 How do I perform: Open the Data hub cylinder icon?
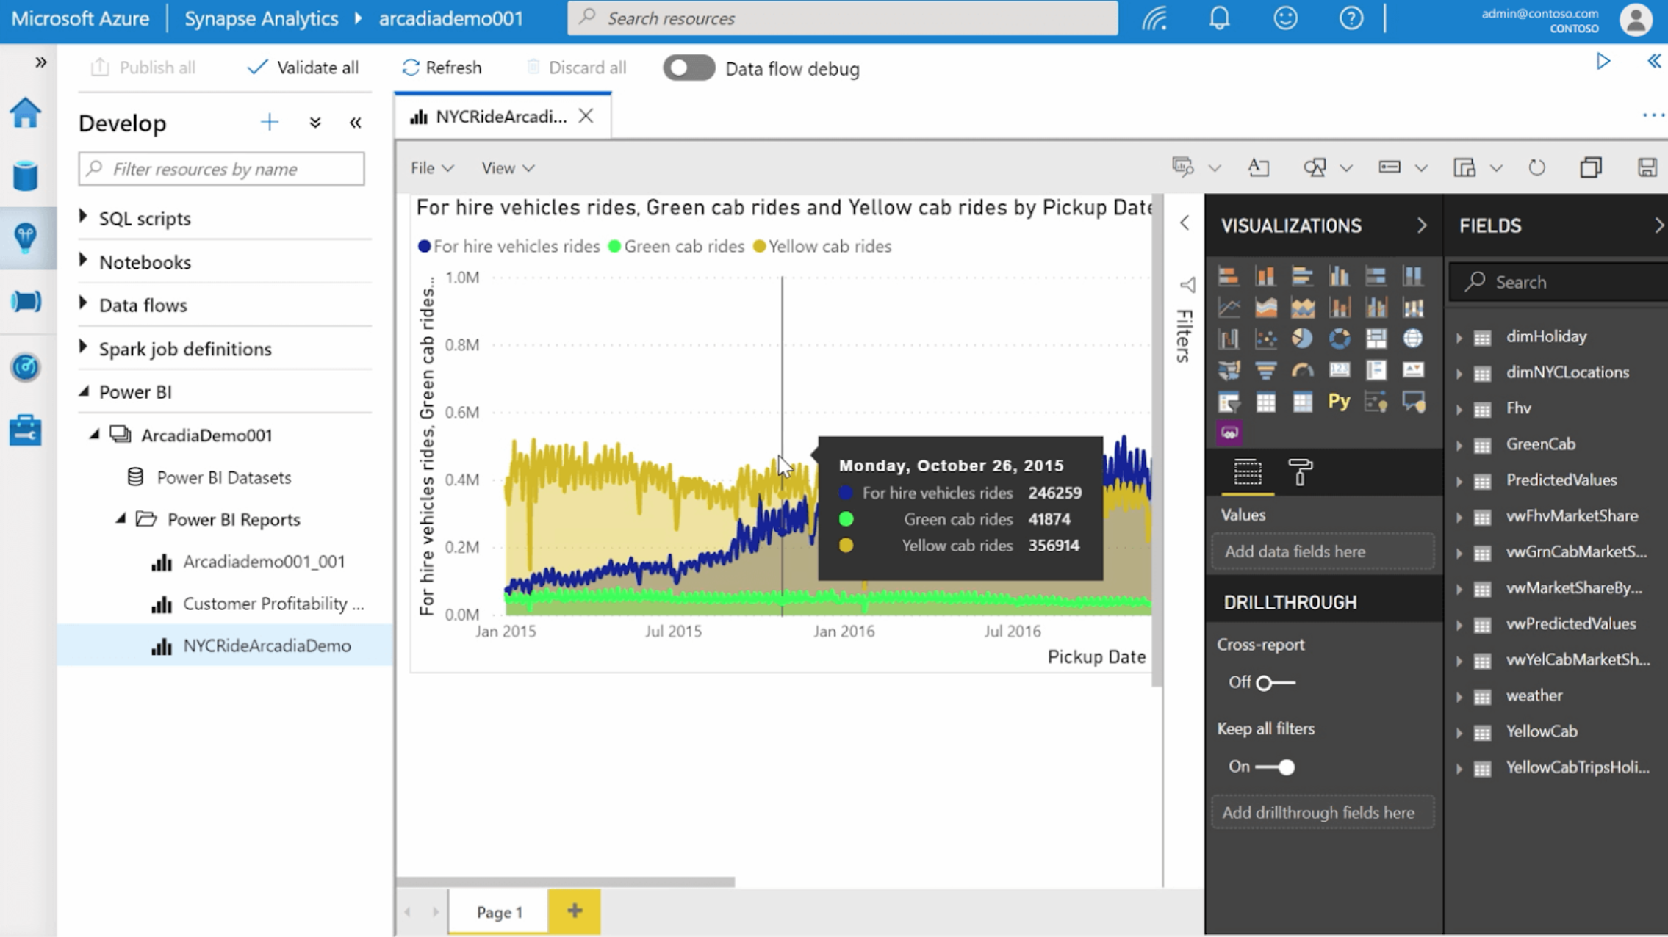26,176
